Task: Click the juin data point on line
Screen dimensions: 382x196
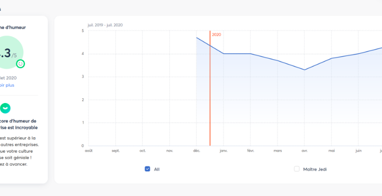Action: (358, 53)
